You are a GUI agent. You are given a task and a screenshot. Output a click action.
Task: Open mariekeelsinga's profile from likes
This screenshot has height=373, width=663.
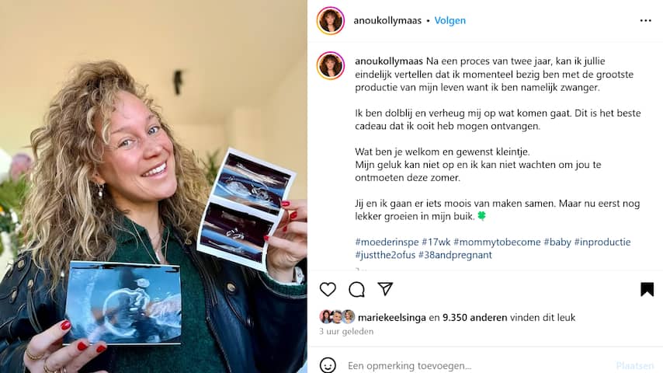click(x=391, y=318)
